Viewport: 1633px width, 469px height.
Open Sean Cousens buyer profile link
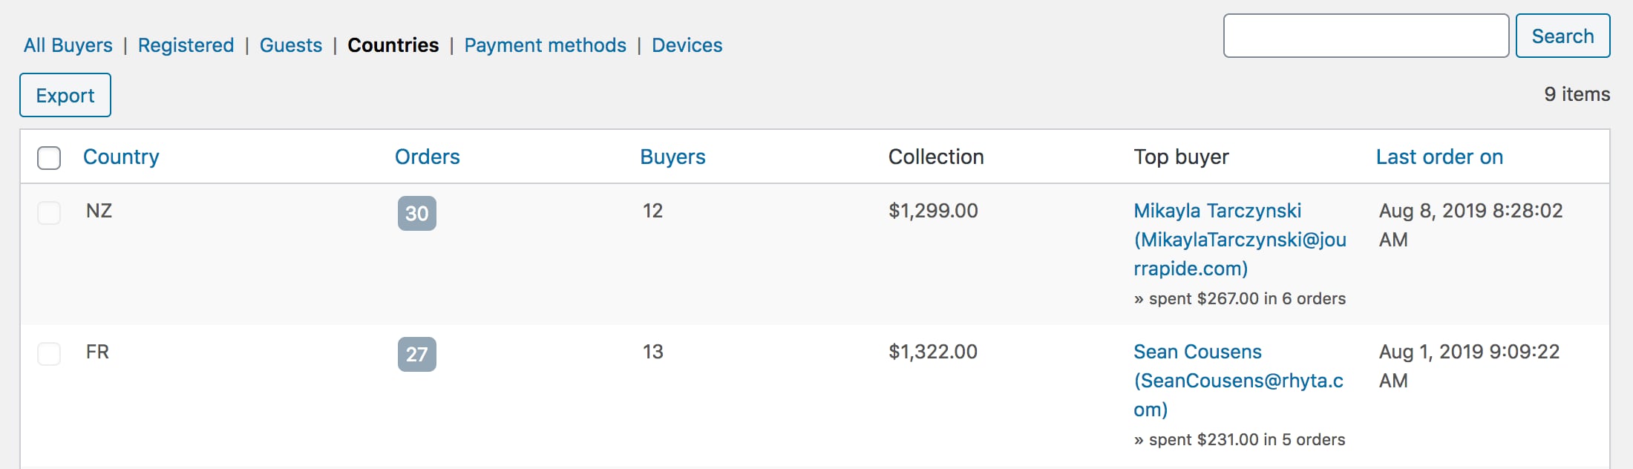(x=1238, y=381)
